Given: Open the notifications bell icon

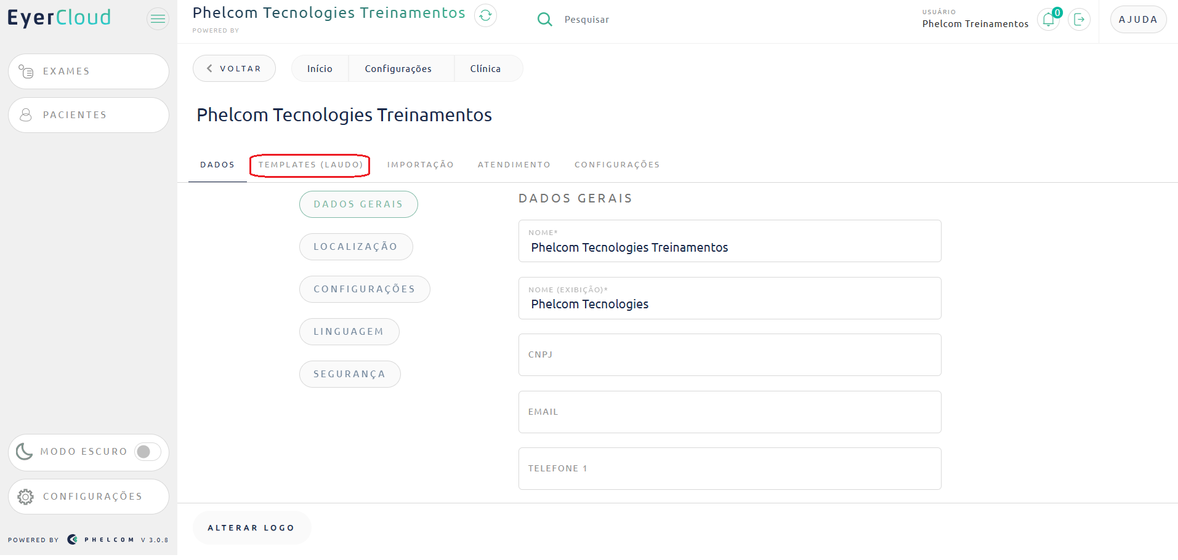Looking at the screenshot, I should [1048, 20].
